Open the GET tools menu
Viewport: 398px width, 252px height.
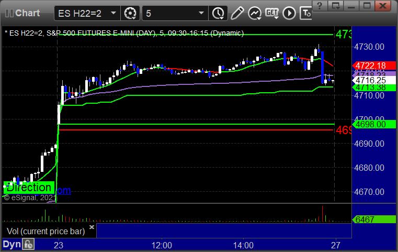pos(272,13)
